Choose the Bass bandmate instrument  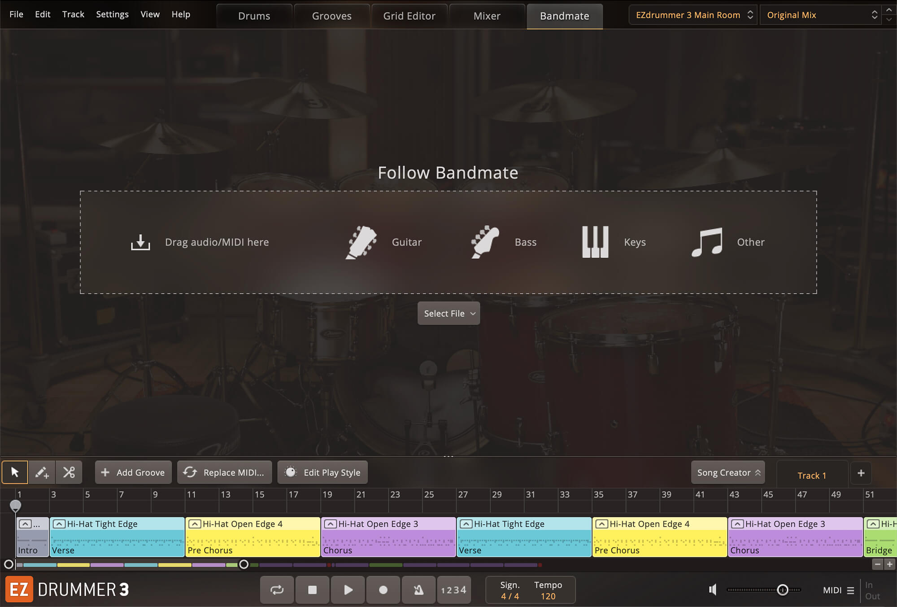(x=503, y=242)
